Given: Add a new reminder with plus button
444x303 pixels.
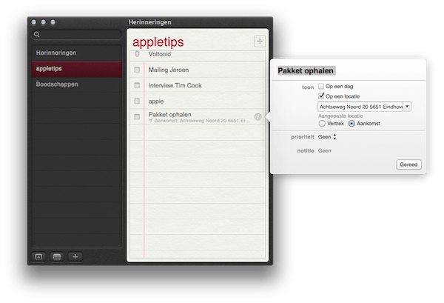Looking at the screenshot, I should pyautogui.click(x=260, y=41).
